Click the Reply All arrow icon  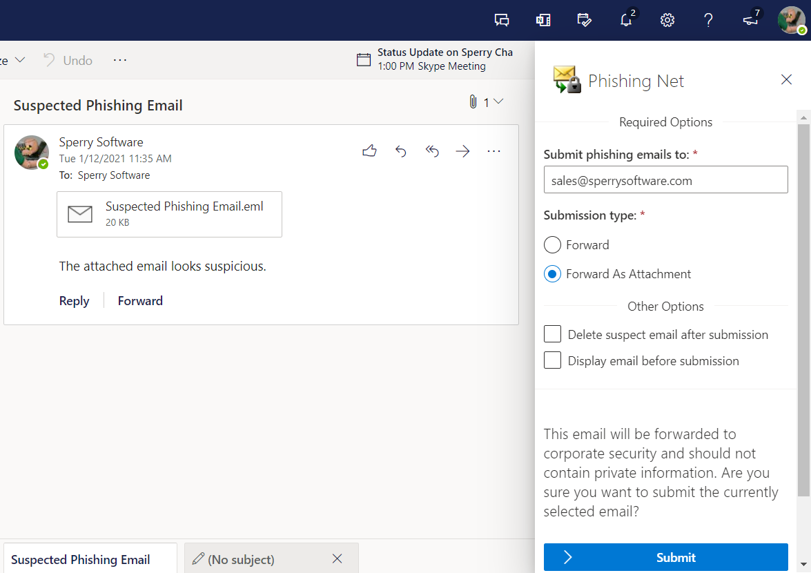point(432,151)
